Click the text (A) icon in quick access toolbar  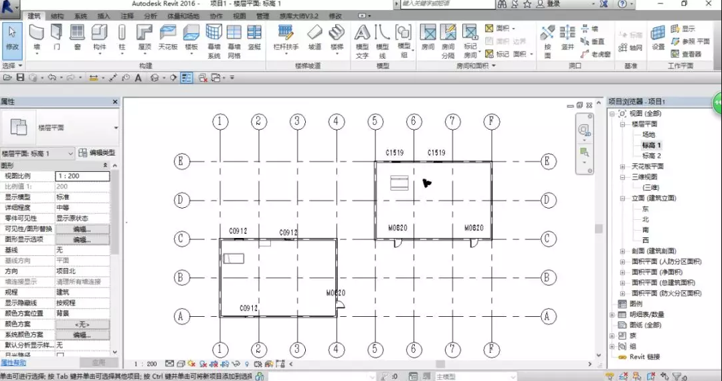pyautogui.click(x=138, y=78)
